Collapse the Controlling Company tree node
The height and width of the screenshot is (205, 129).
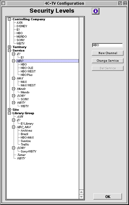pos(9,19)
